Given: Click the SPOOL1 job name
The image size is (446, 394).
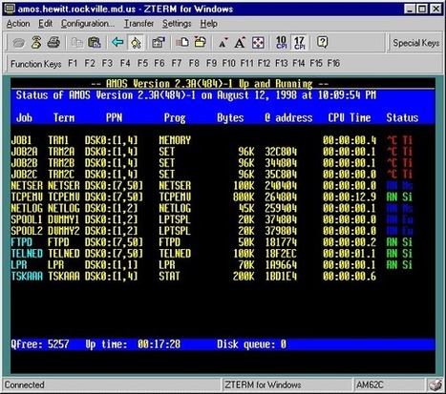Looking at the screenshot, I should 27,219.
